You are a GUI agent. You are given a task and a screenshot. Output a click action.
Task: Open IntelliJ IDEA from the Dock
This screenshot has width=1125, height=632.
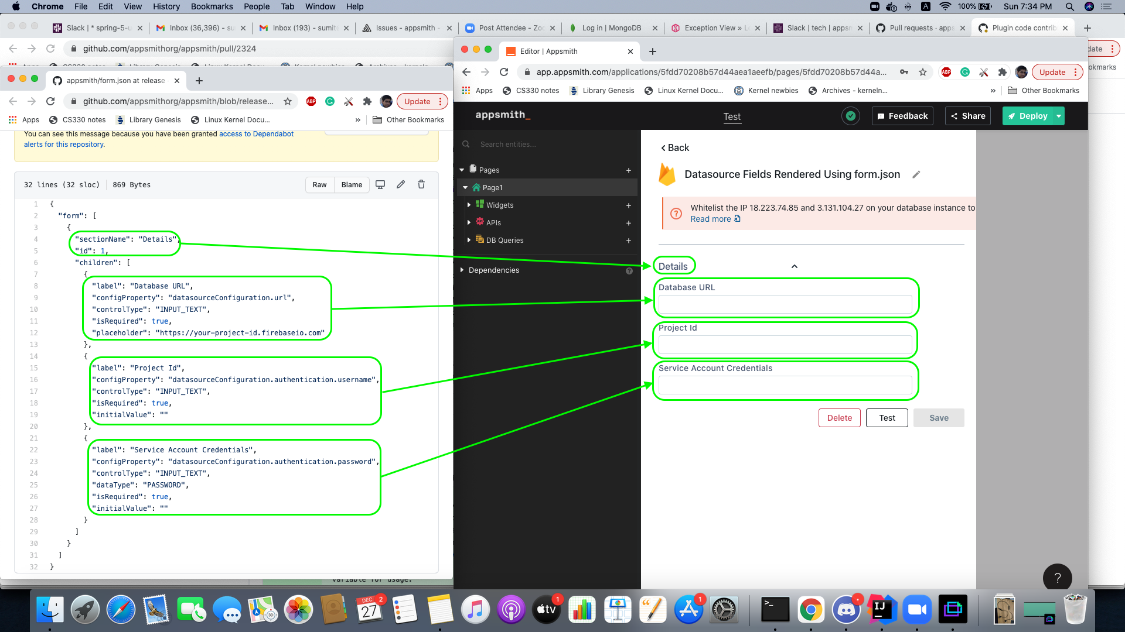881,610
